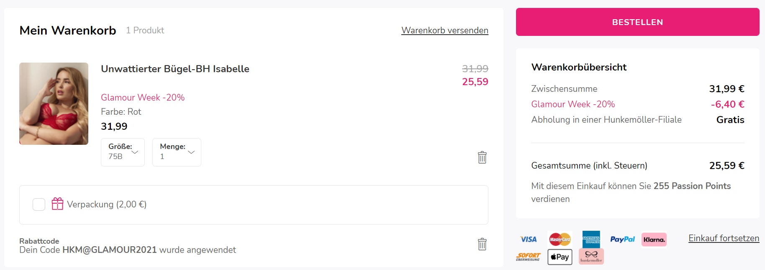Follow the Einkauf fortsetzen link

724,238
